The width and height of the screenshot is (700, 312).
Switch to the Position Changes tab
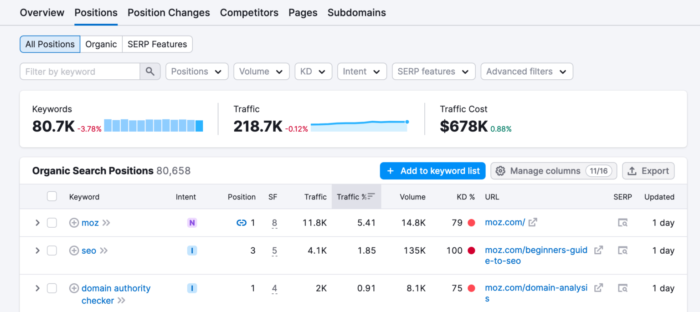click(x=169, y=13)
